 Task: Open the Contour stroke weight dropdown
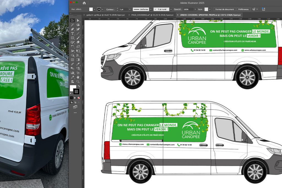point(130,9)
